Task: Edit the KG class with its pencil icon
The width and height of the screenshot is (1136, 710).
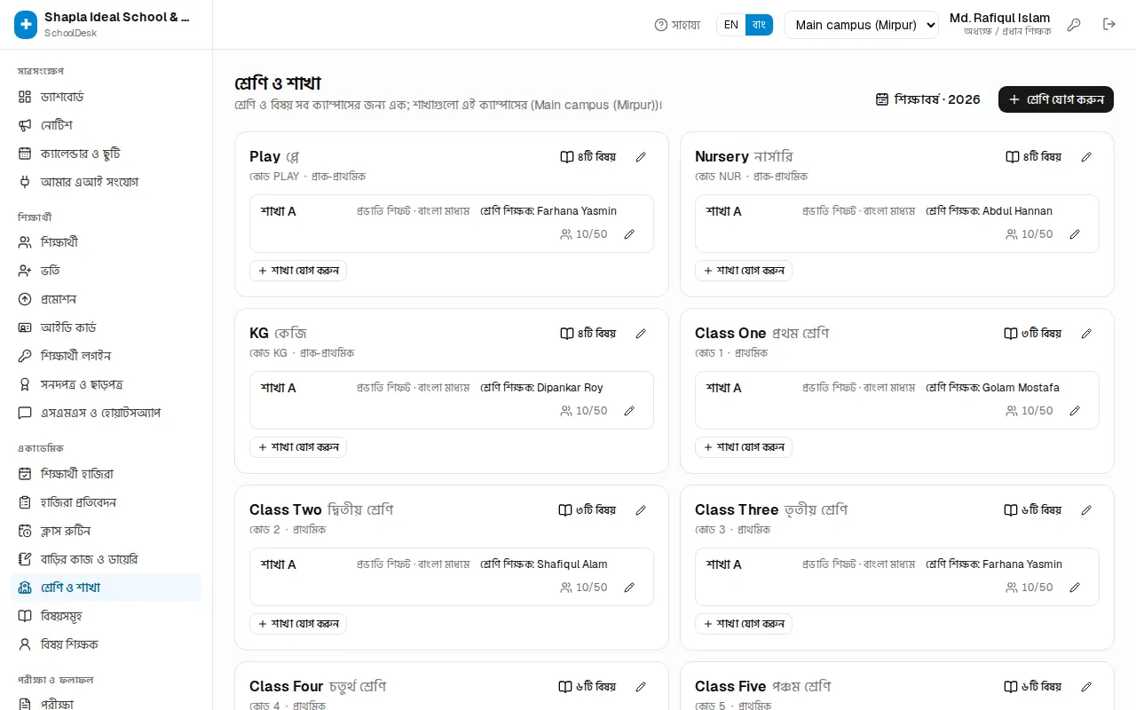Action: [641, 334]
